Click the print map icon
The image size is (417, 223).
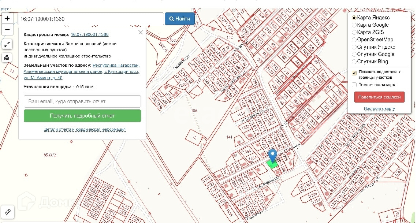(x=7, y=57)
